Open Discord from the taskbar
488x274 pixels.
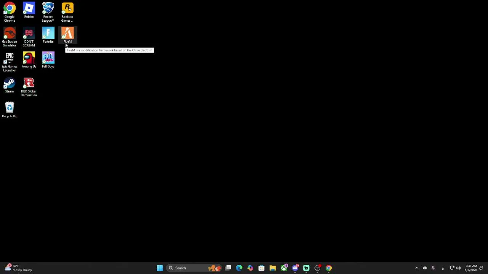pos(295,268)
